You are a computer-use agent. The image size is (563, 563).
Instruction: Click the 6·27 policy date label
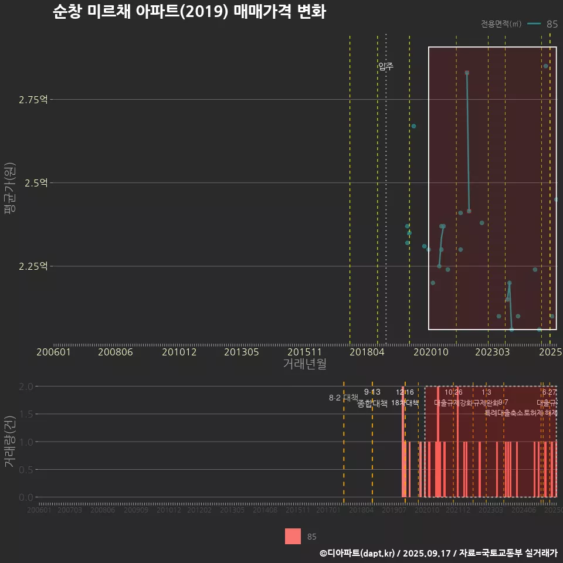point(550,392)
